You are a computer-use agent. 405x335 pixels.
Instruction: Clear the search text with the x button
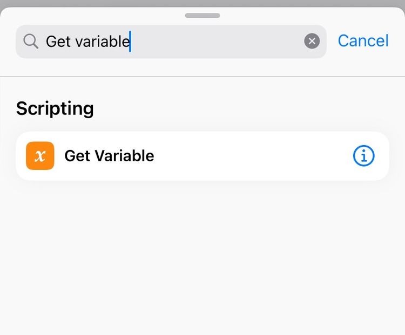pyautogui.click(x=312, y=41)
